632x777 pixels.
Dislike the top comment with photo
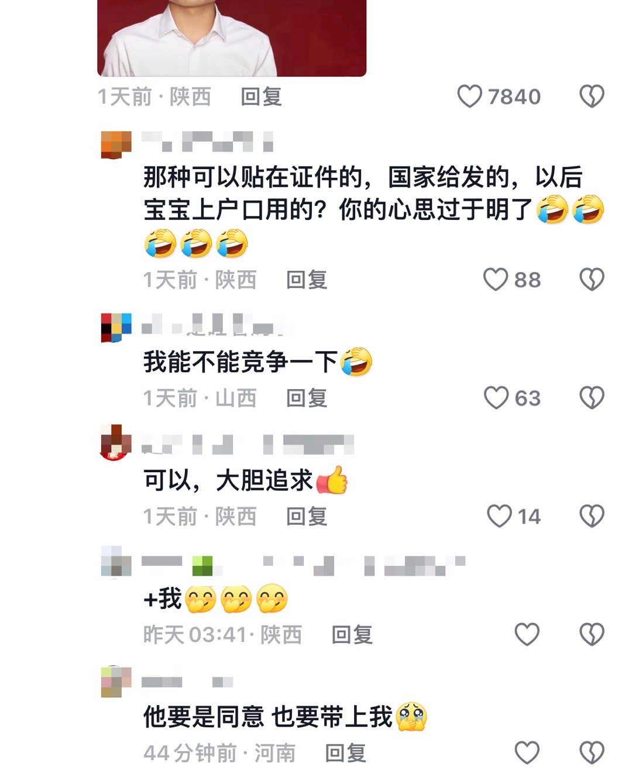click(592, 97)
